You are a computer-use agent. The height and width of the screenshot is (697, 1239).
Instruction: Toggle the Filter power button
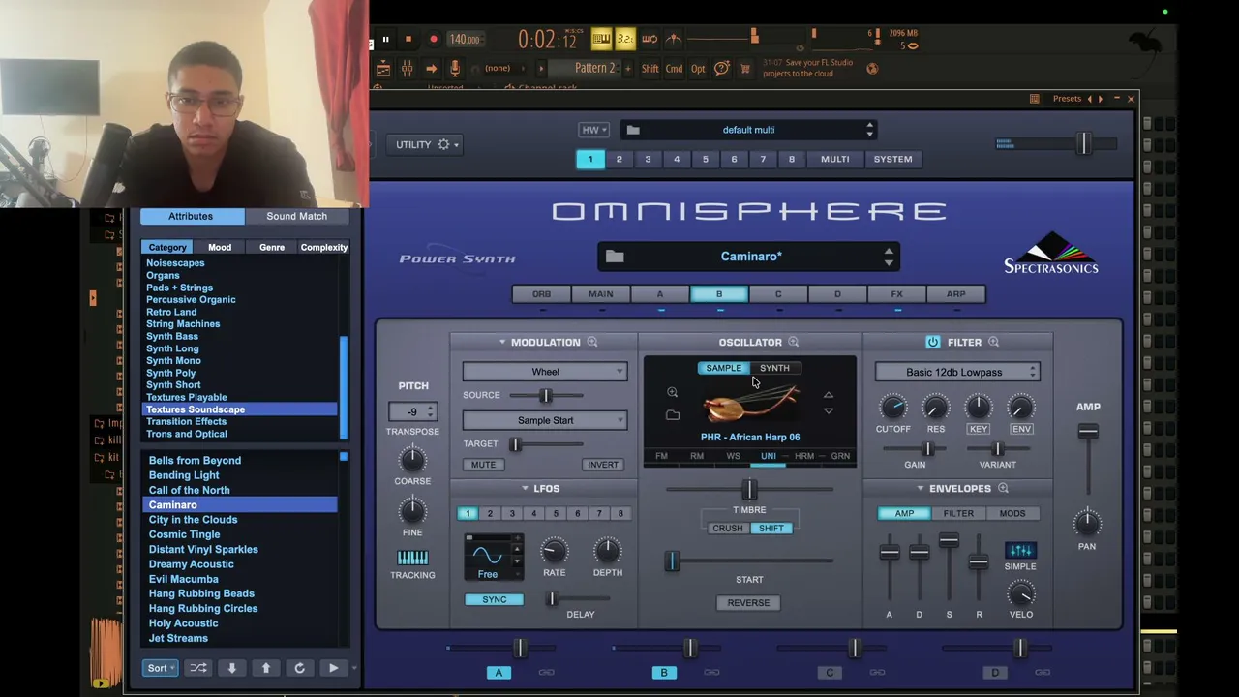[933, 342]
